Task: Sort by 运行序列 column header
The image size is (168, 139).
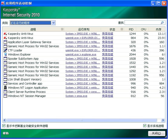Action: pyautogui.click(x=84, y=29)
